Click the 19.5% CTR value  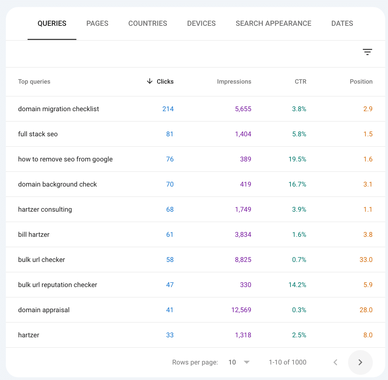(x=297, y=159)
